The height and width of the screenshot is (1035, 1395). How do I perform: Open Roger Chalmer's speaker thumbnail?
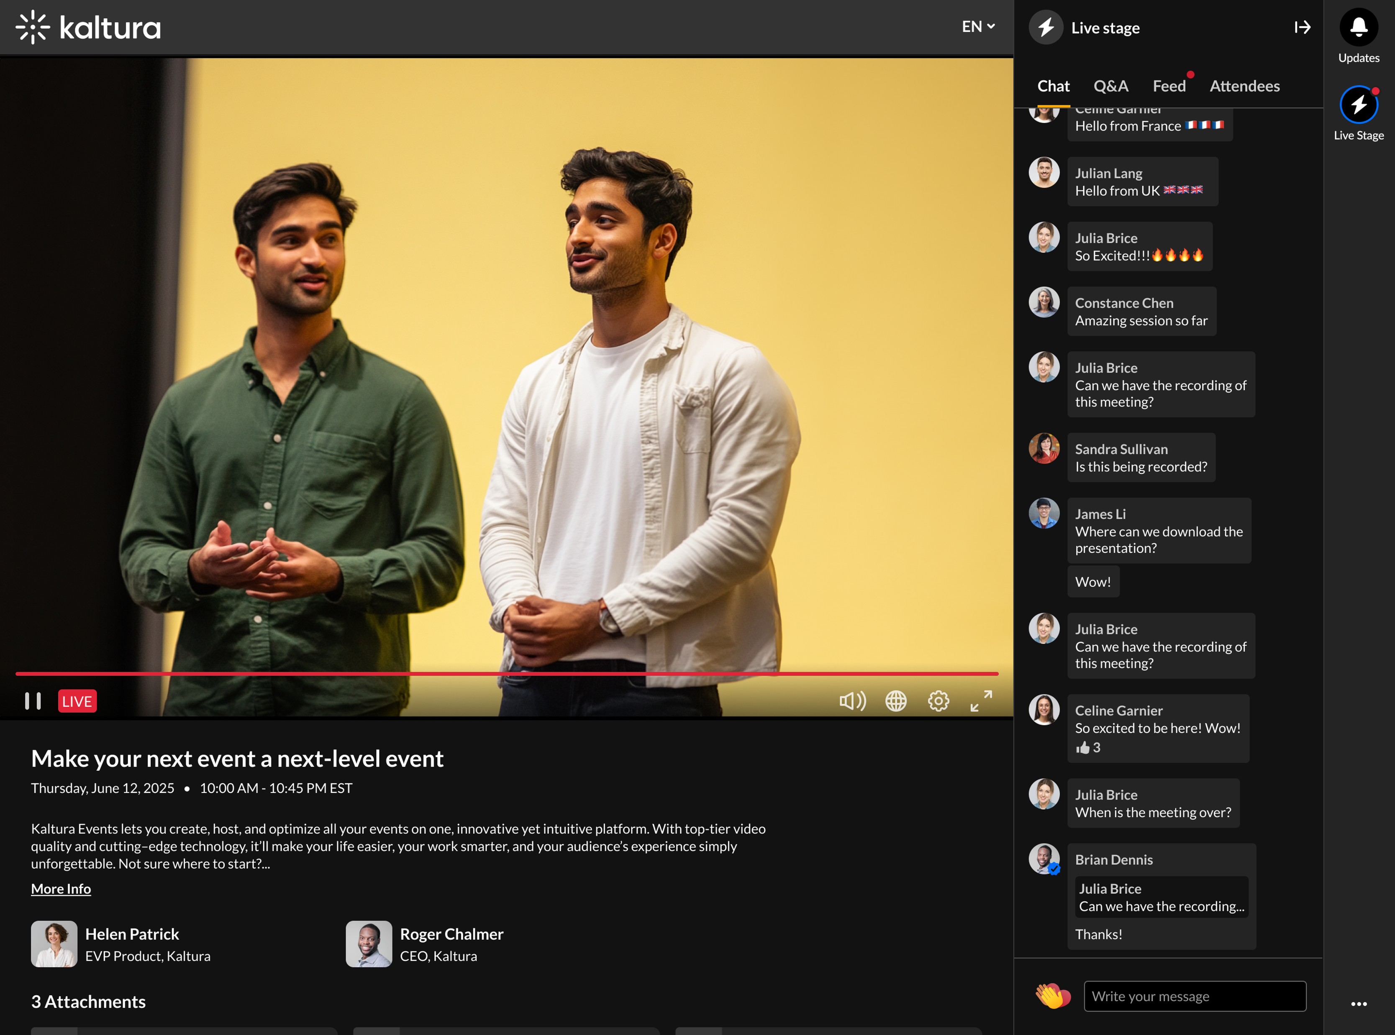pos(369,943)
